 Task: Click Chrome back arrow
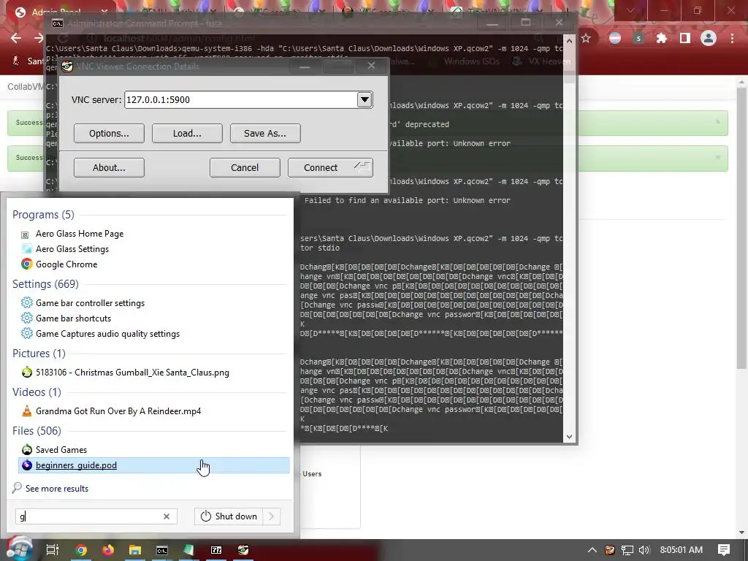tap(16, 38)
